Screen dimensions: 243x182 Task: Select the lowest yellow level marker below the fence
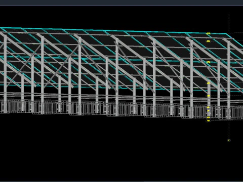[209, 121]
